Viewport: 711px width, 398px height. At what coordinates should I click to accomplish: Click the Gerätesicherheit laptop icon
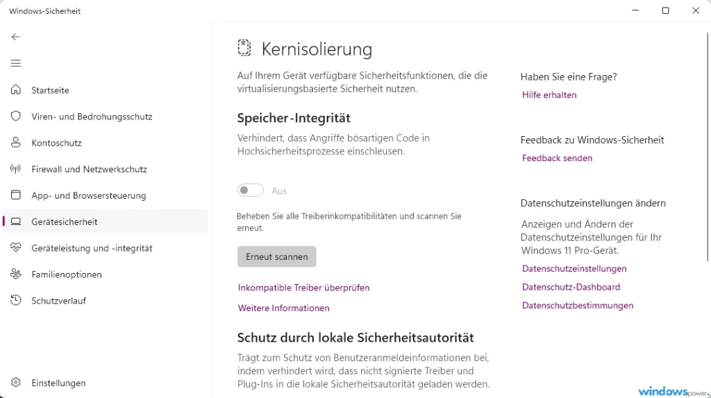[x=15, y=222]
